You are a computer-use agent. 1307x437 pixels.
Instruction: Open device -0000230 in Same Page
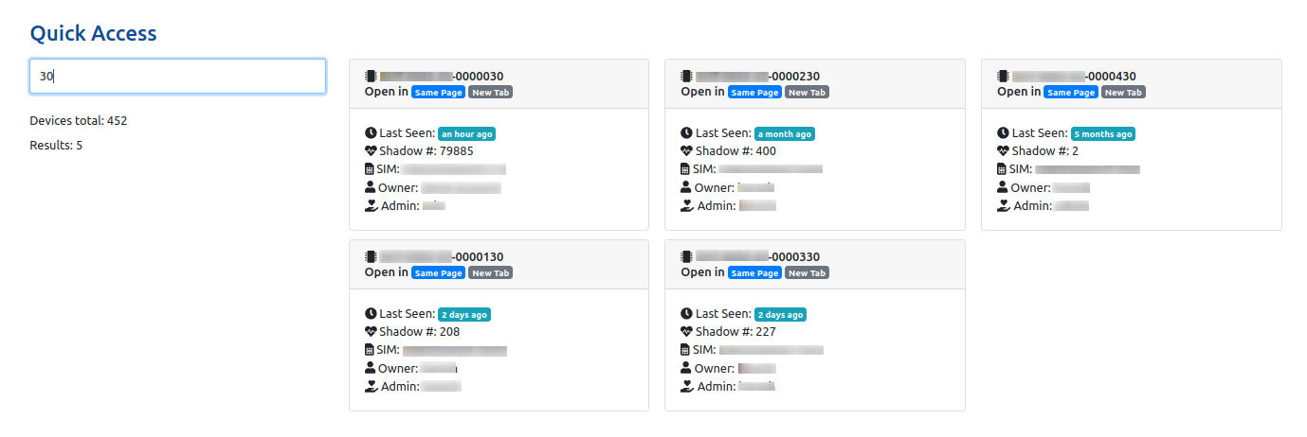coord(755,93)
